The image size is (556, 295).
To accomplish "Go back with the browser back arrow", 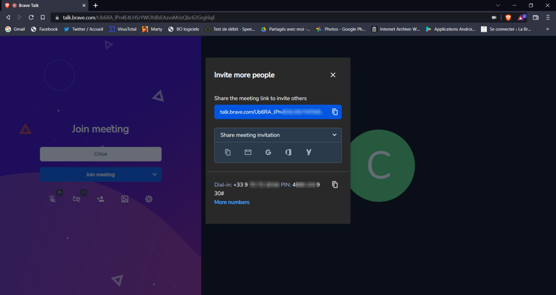I will tap(8, 18).
